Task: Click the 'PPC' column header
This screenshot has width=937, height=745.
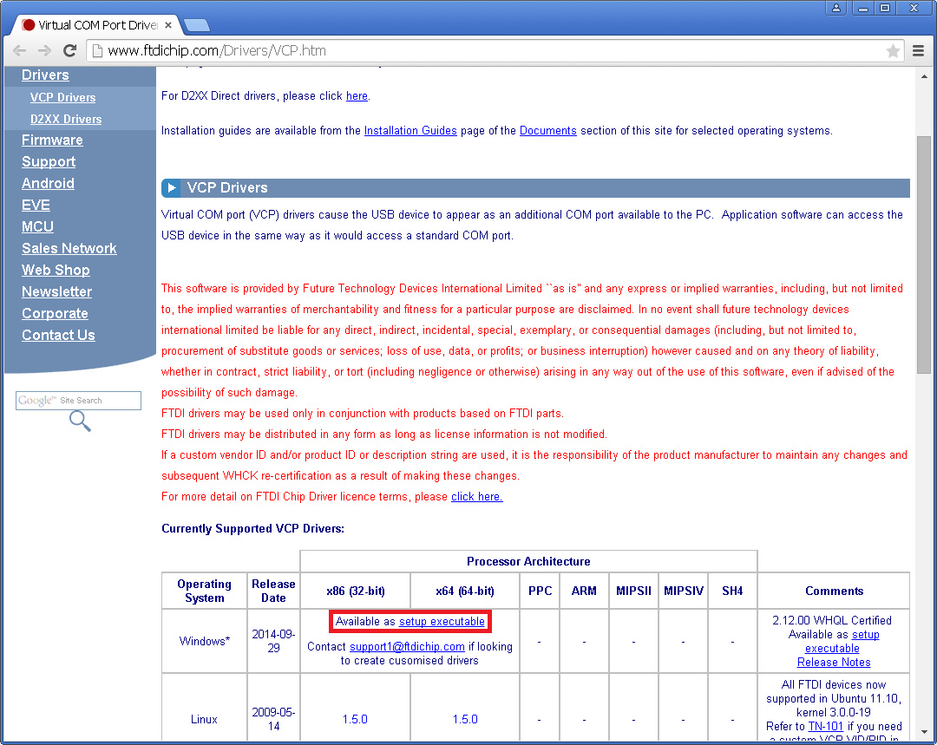Action: (541, 591)
